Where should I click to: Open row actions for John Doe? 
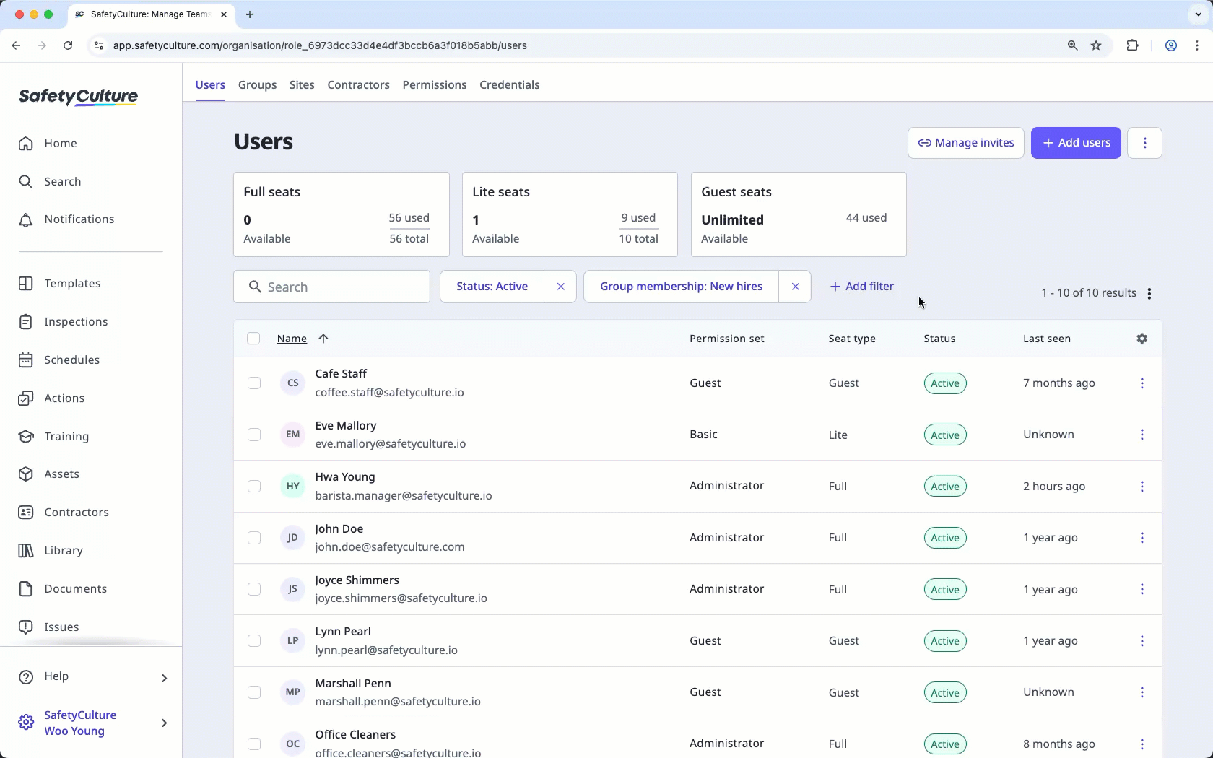point(1142,538)
